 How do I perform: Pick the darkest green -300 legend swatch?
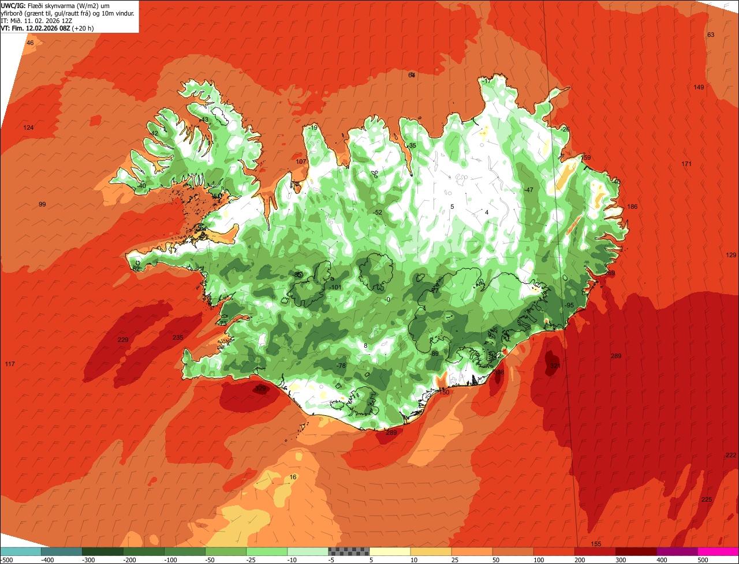coord(103,551)
